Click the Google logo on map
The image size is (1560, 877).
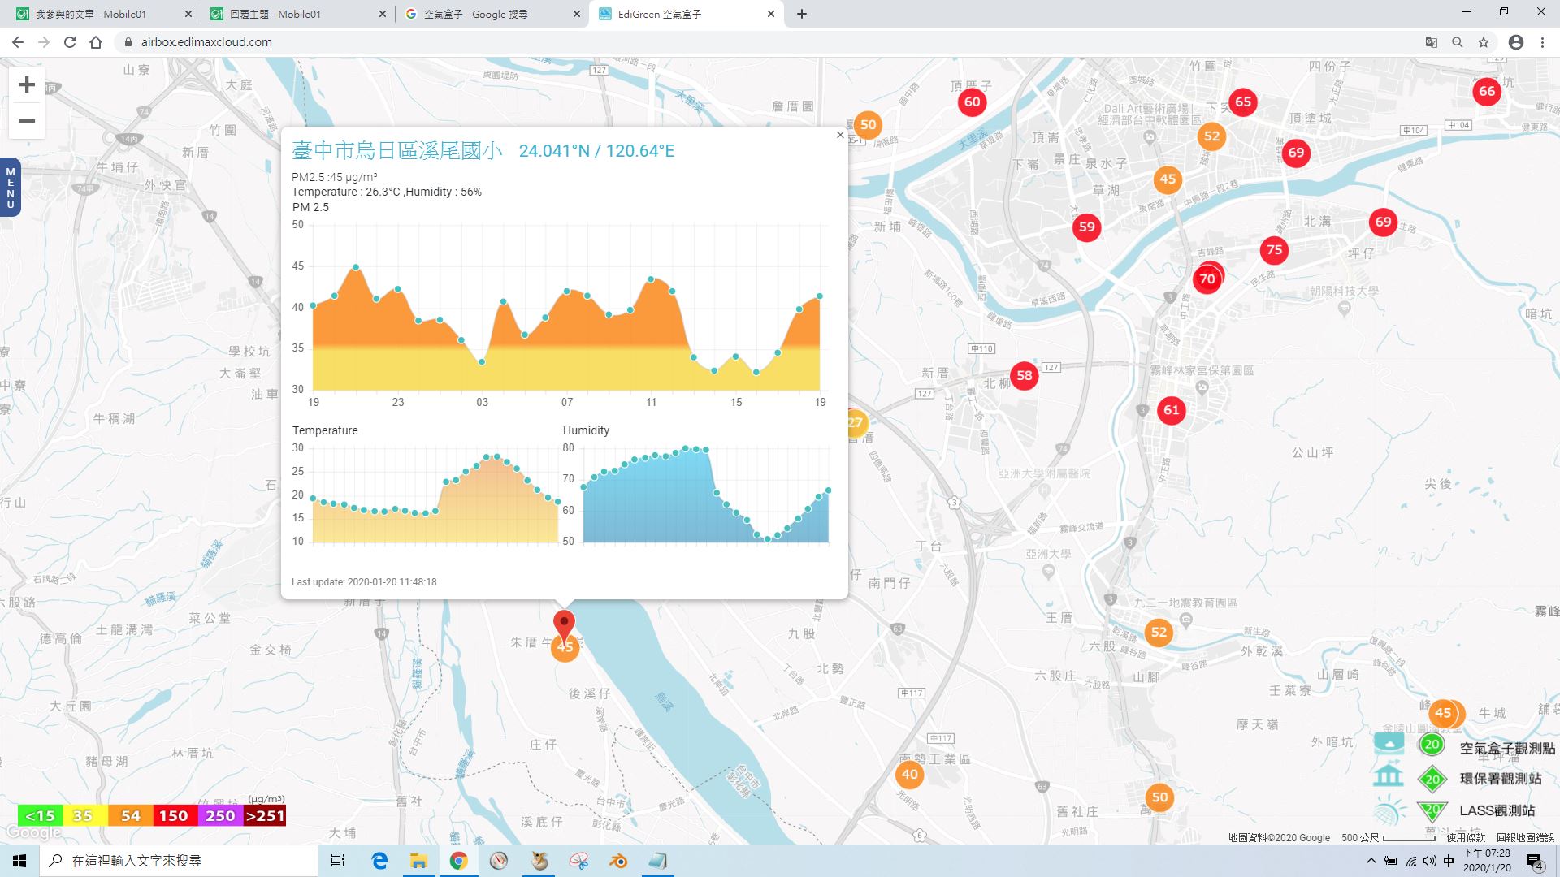pyautogui.click(x=33, y=832)
